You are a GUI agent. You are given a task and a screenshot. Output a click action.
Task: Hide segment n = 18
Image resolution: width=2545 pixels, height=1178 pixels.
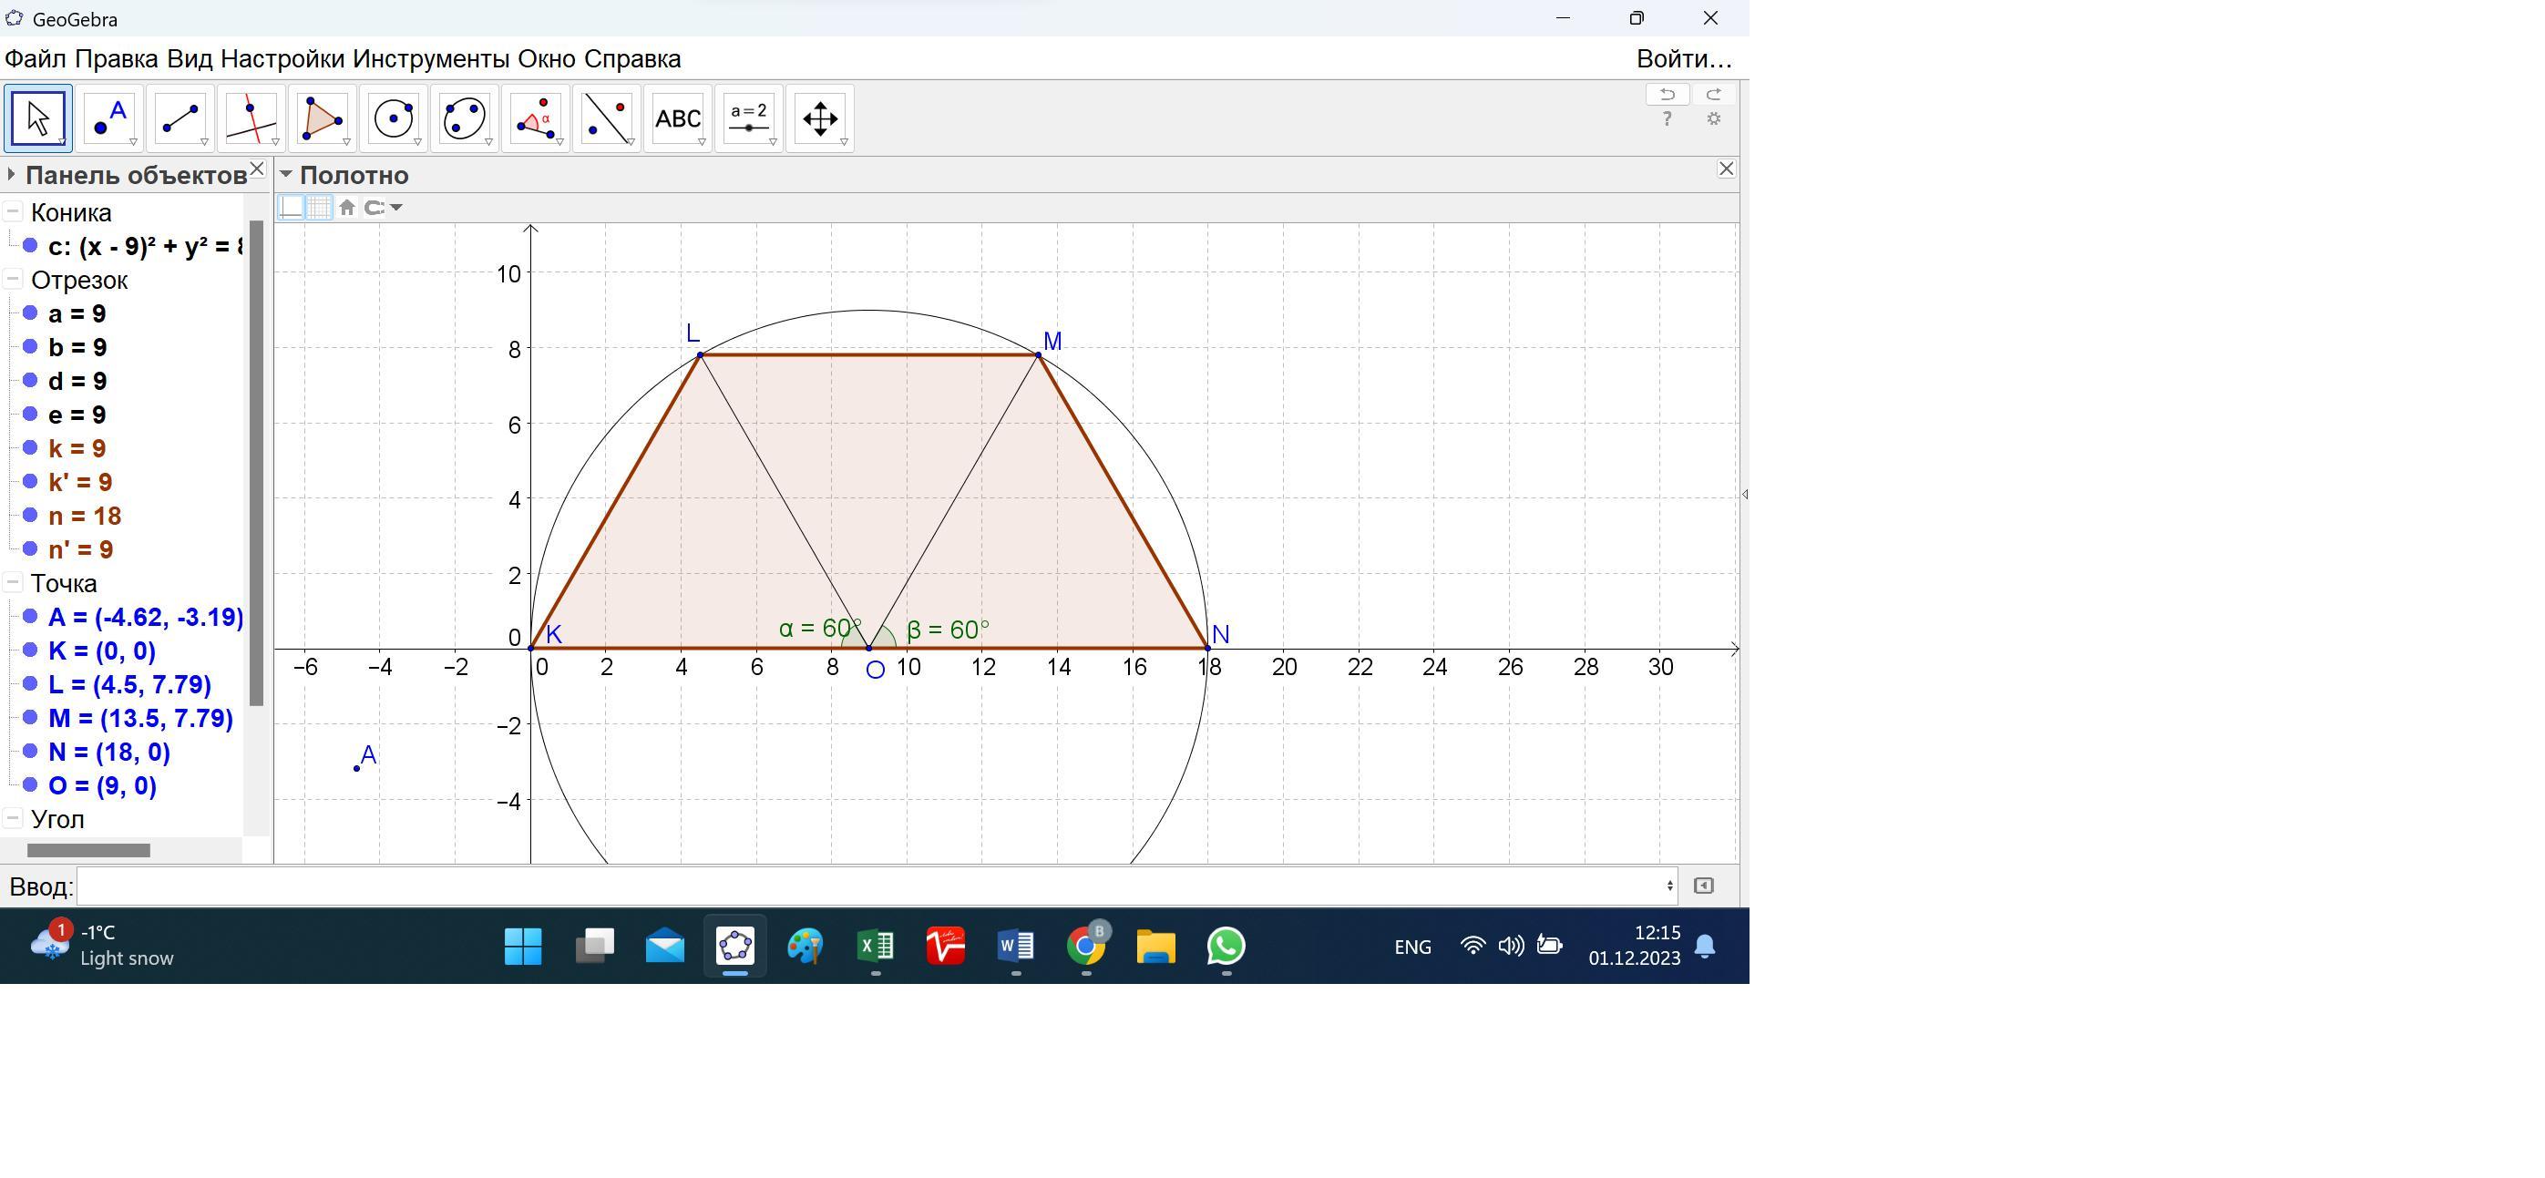pos(31,516)
